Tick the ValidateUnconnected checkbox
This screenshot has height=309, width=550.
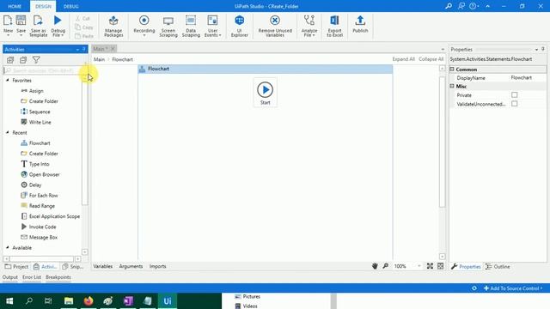click(x=514, y=104)
